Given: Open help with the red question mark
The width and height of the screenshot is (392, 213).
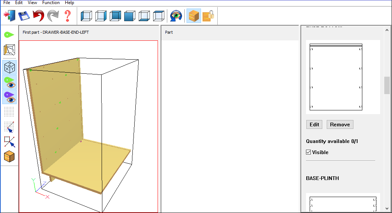Looking at the screenshot, I should [67, 16].
